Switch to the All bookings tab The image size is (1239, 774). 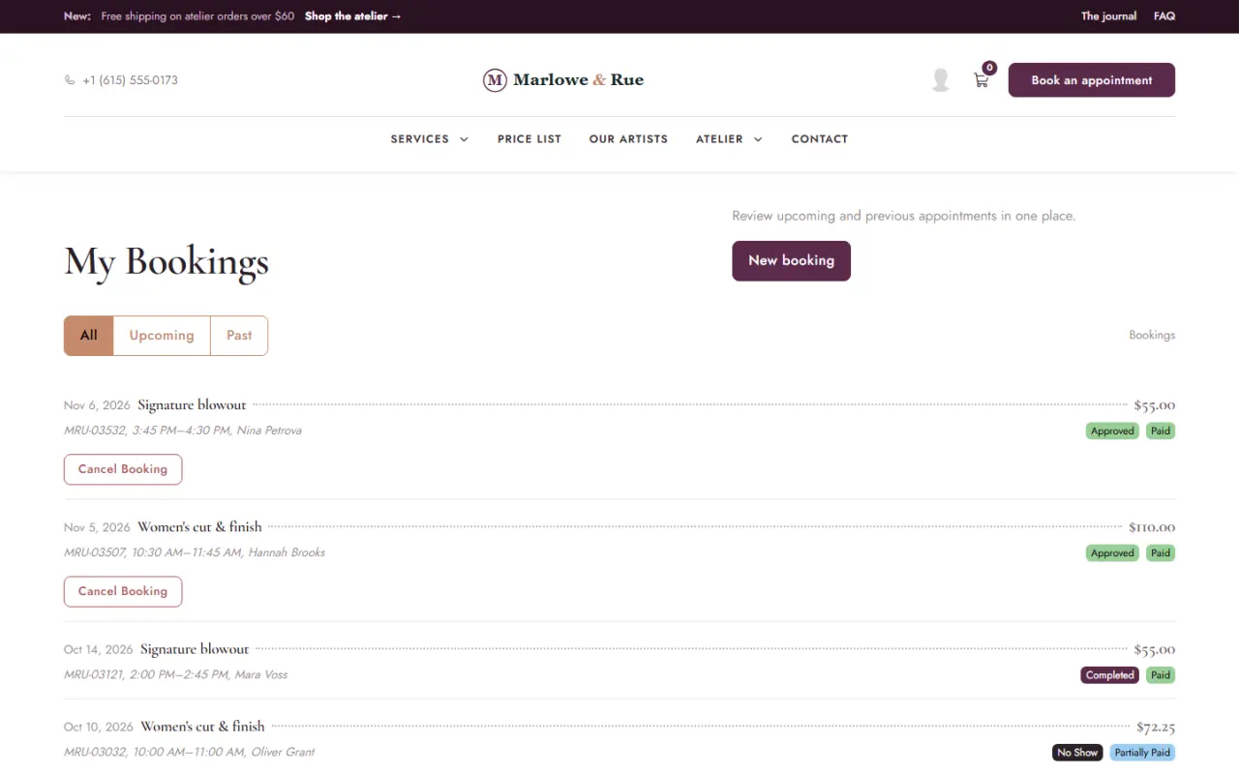89,336
